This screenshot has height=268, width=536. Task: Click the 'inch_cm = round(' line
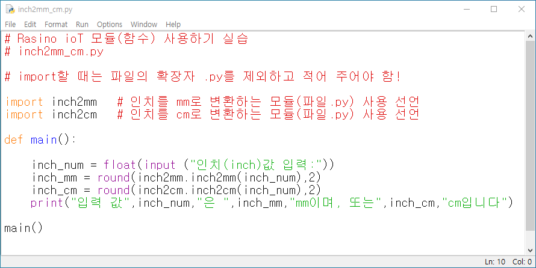(176, 190)
